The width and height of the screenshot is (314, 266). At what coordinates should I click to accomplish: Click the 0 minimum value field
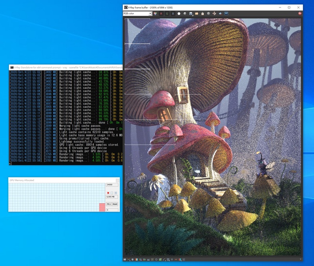112,210
